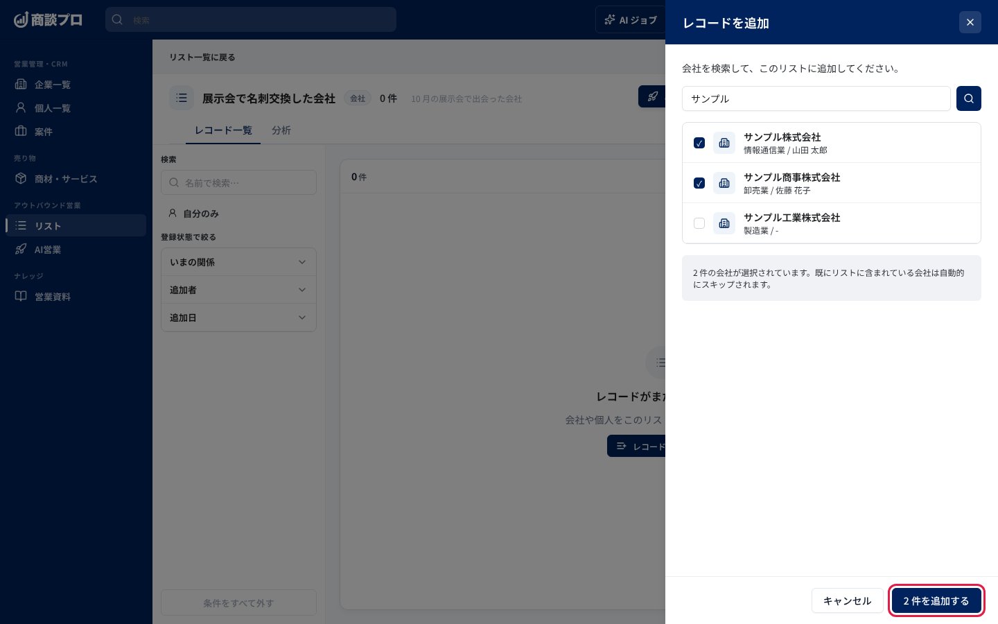Click the レコード add button in empty state
998x624 pixels.
(x=636, y=447)
